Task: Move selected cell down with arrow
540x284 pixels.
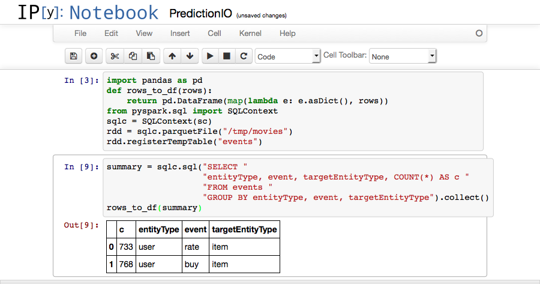Action: 190,56
